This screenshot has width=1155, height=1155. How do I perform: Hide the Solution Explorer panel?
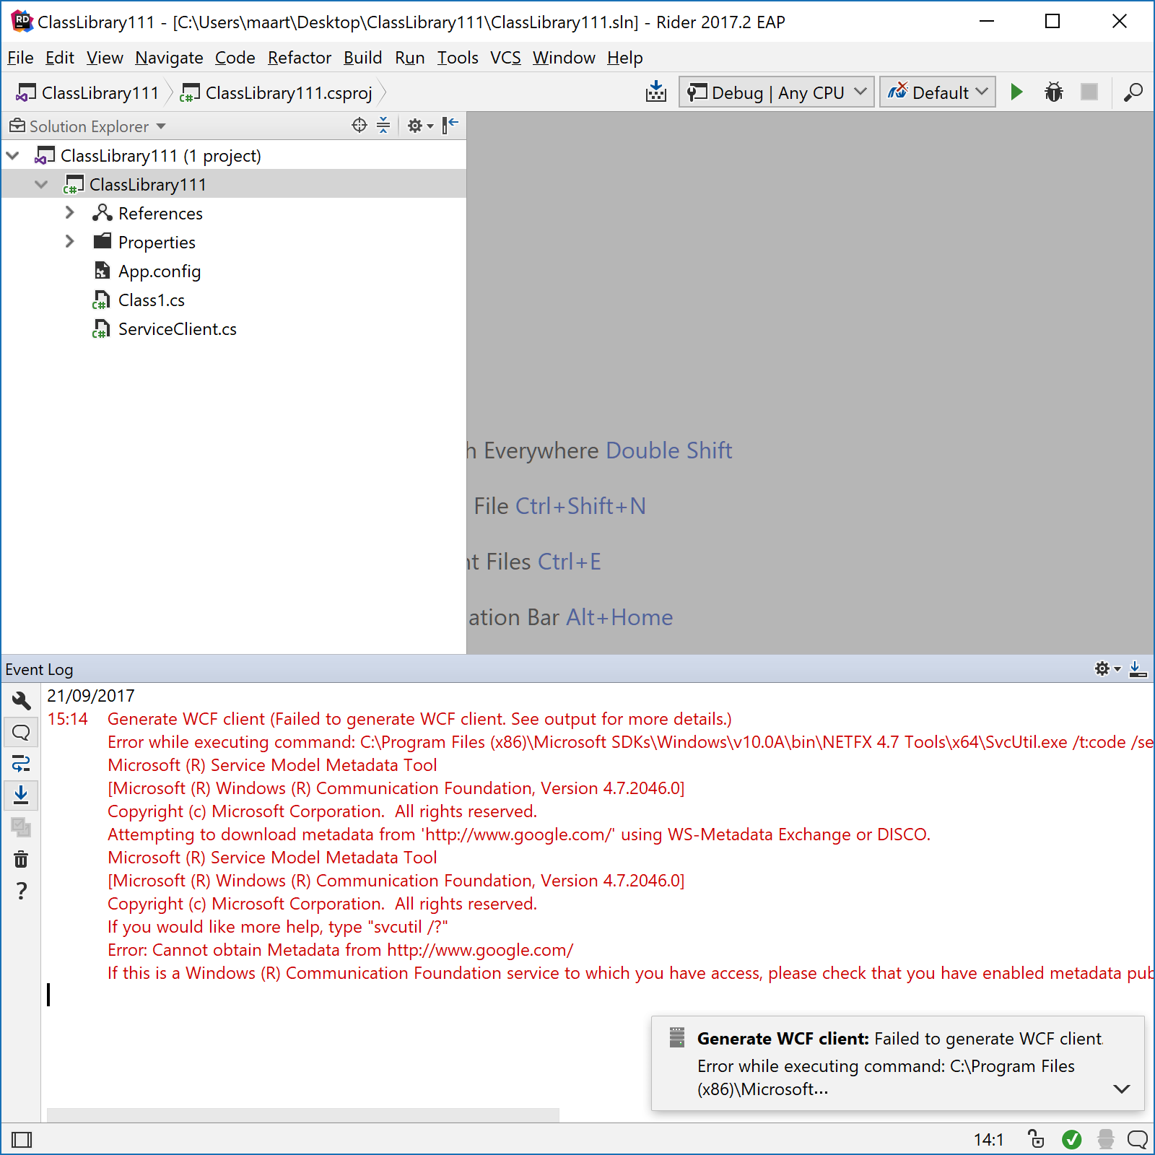pyautogui.click(x=450, y=126)
